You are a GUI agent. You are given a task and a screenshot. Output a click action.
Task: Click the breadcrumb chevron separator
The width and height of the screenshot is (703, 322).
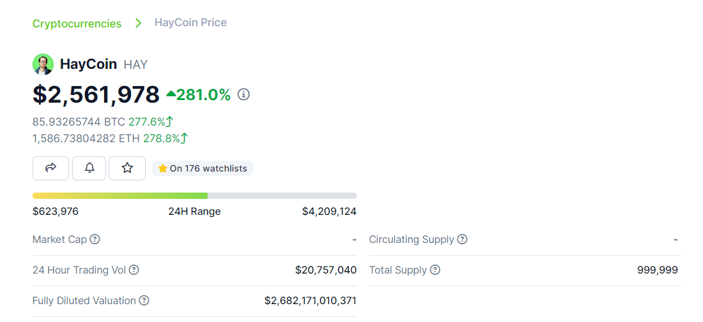[x=138, y=24]
